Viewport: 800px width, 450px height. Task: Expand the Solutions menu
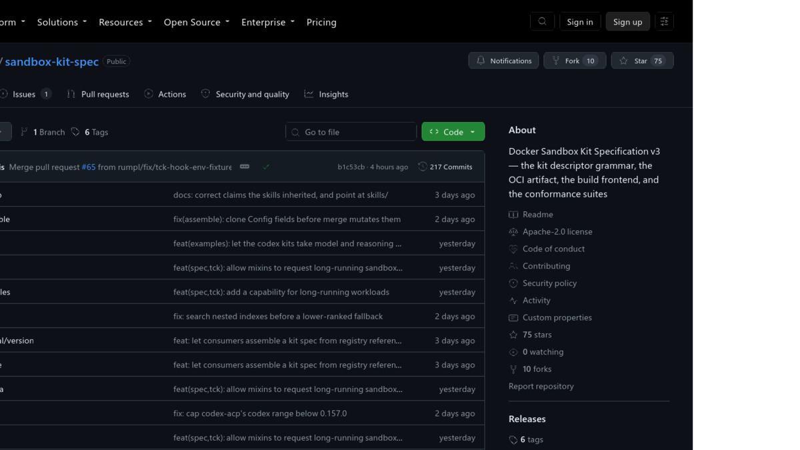point(62,22)
